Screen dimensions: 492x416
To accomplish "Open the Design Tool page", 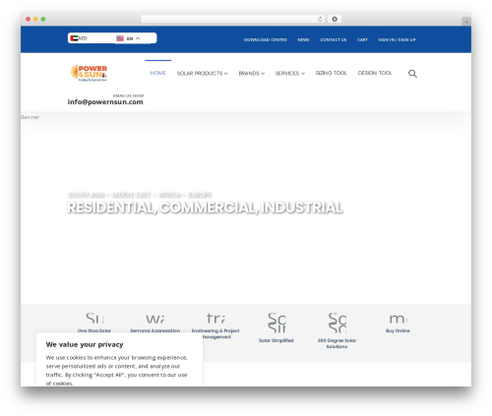I will click(375, 73).
